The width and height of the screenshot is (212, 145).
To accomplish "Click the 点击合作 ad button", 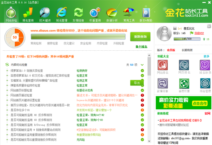I will coord(200,103).
